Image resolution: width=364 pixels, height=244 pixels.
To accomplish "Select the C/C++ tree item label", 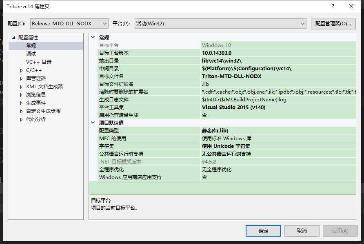I will click(x=34, y=70).
